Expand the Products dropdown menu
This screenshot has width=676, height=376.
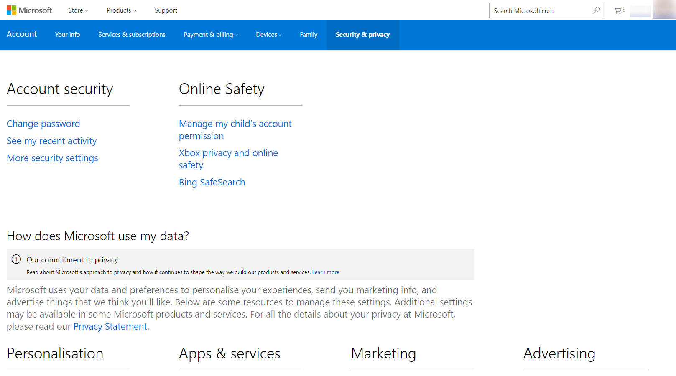pyautogui.click(x=121, y=10)
